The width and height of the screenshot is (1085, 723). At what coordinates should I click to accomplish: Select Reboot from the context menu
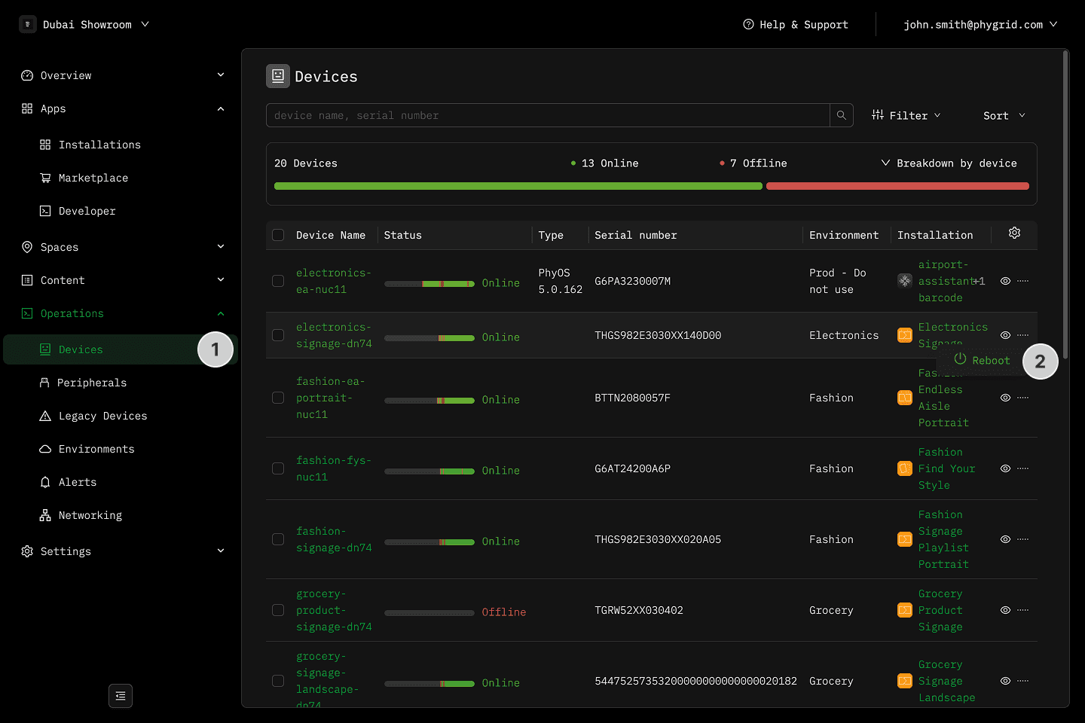[x=982, y=360]
